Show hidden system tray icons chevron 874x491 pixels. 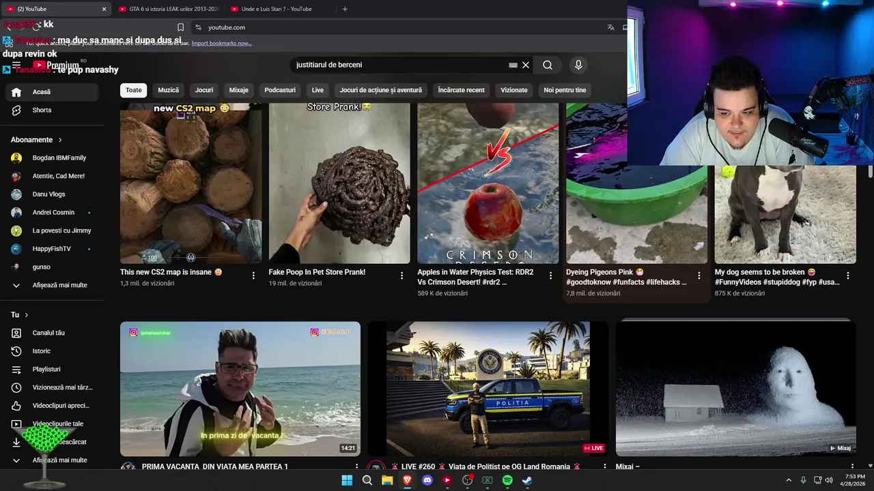789,480
